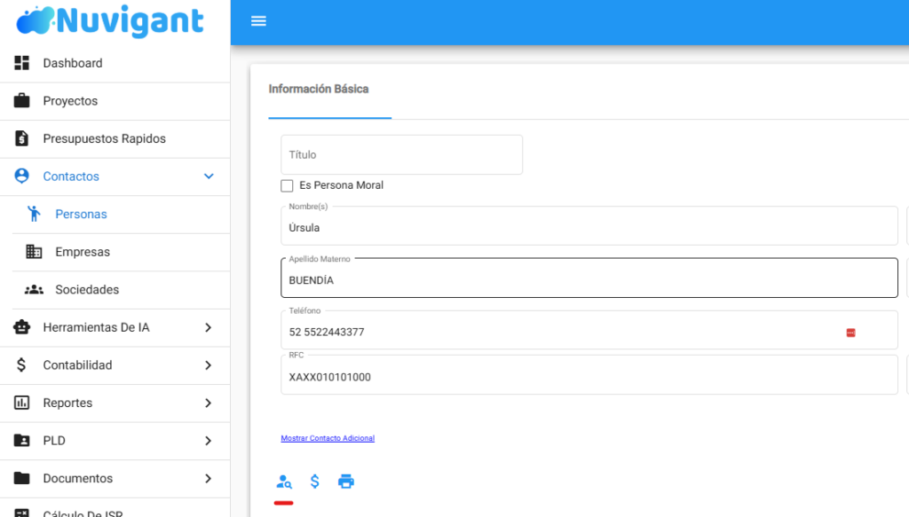Click the Herramientas De IA robot icon
909x517 pixels.
click(21, 327)
